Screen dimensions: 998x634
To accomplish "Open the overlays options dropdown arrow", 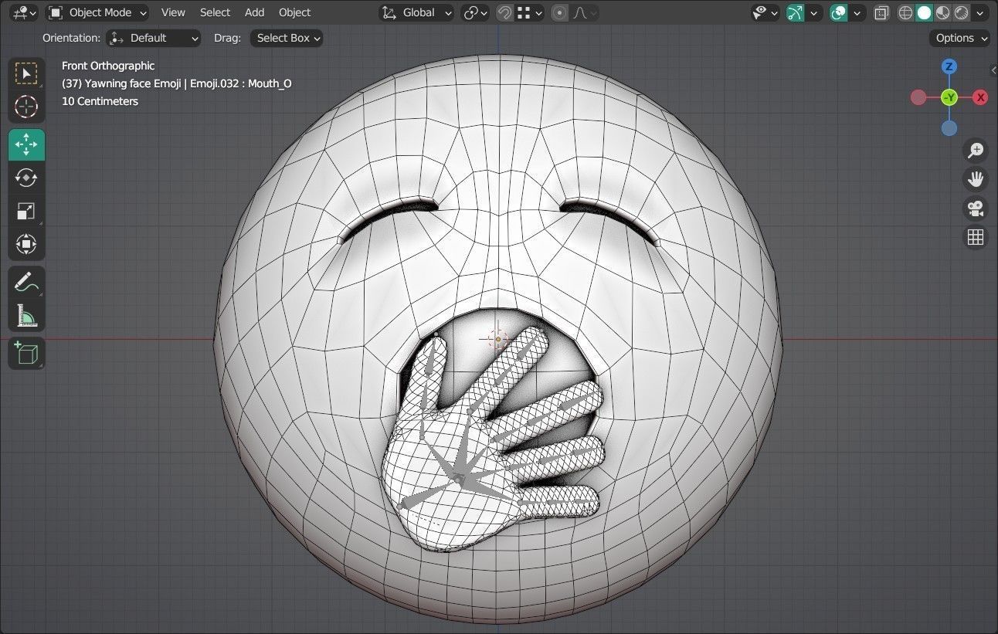I will tap(857, 12).
